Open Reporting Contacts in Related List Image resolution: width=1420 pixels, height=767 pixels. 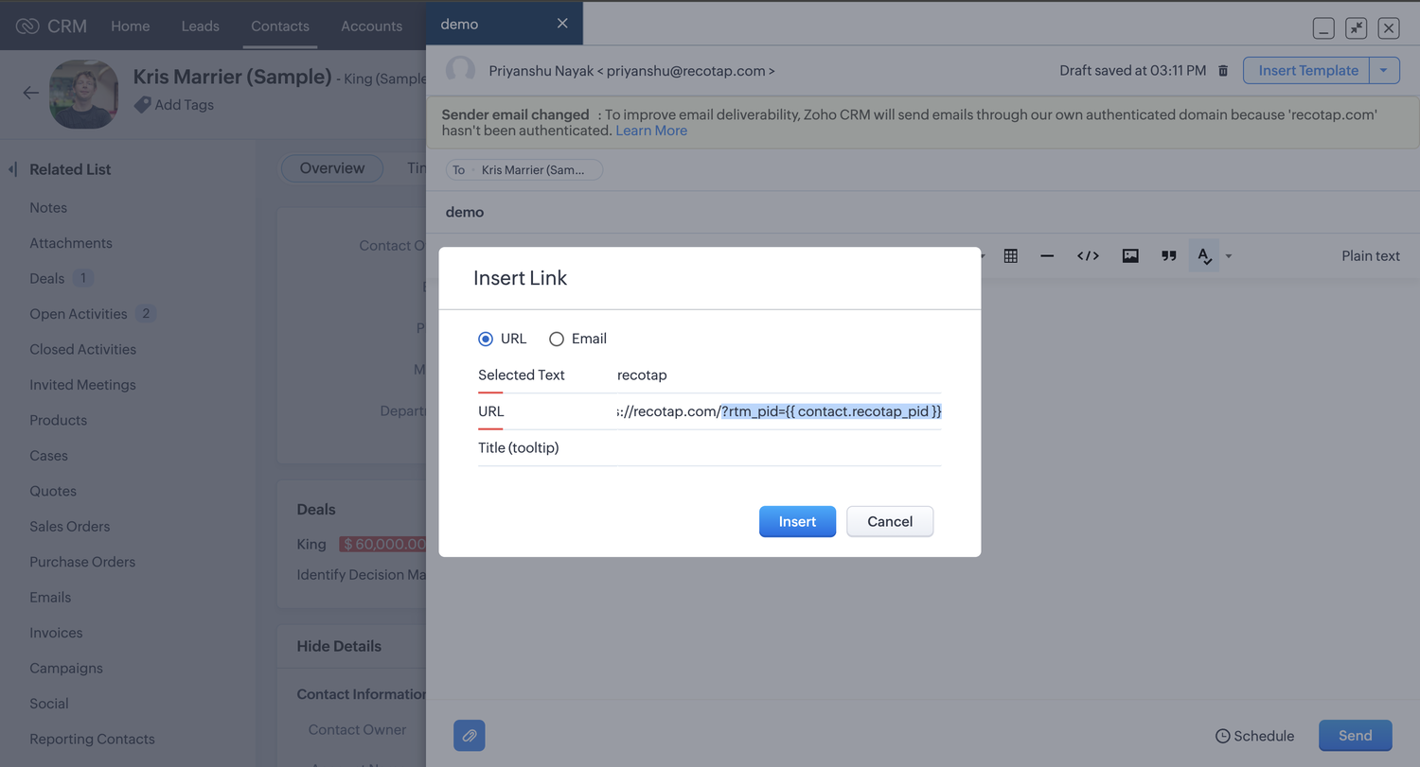[x=92, y=739]
